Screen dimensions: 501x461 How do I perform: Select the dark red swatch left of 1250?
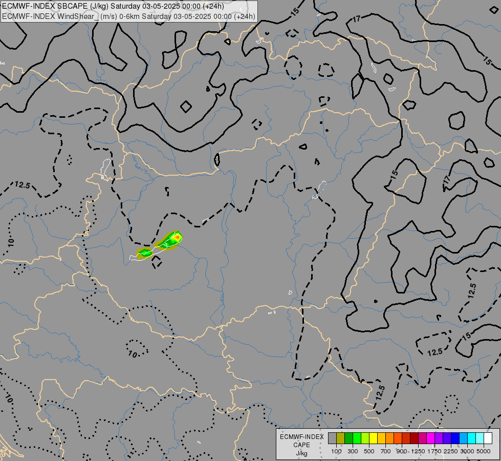[414, 438]
